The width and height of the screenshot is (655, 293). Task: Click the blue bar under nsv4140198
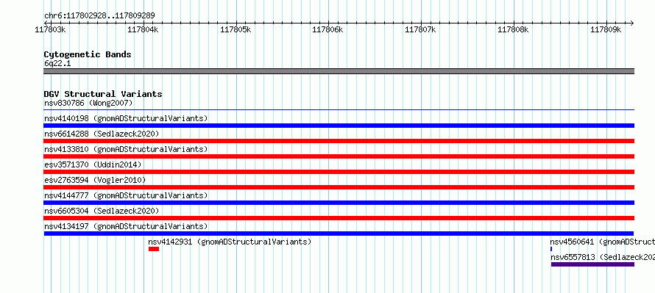(339, 126)
